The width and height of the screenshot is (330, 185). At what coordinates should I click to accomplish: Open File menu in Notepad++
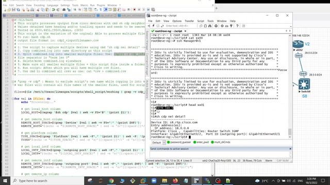(5, 5)
